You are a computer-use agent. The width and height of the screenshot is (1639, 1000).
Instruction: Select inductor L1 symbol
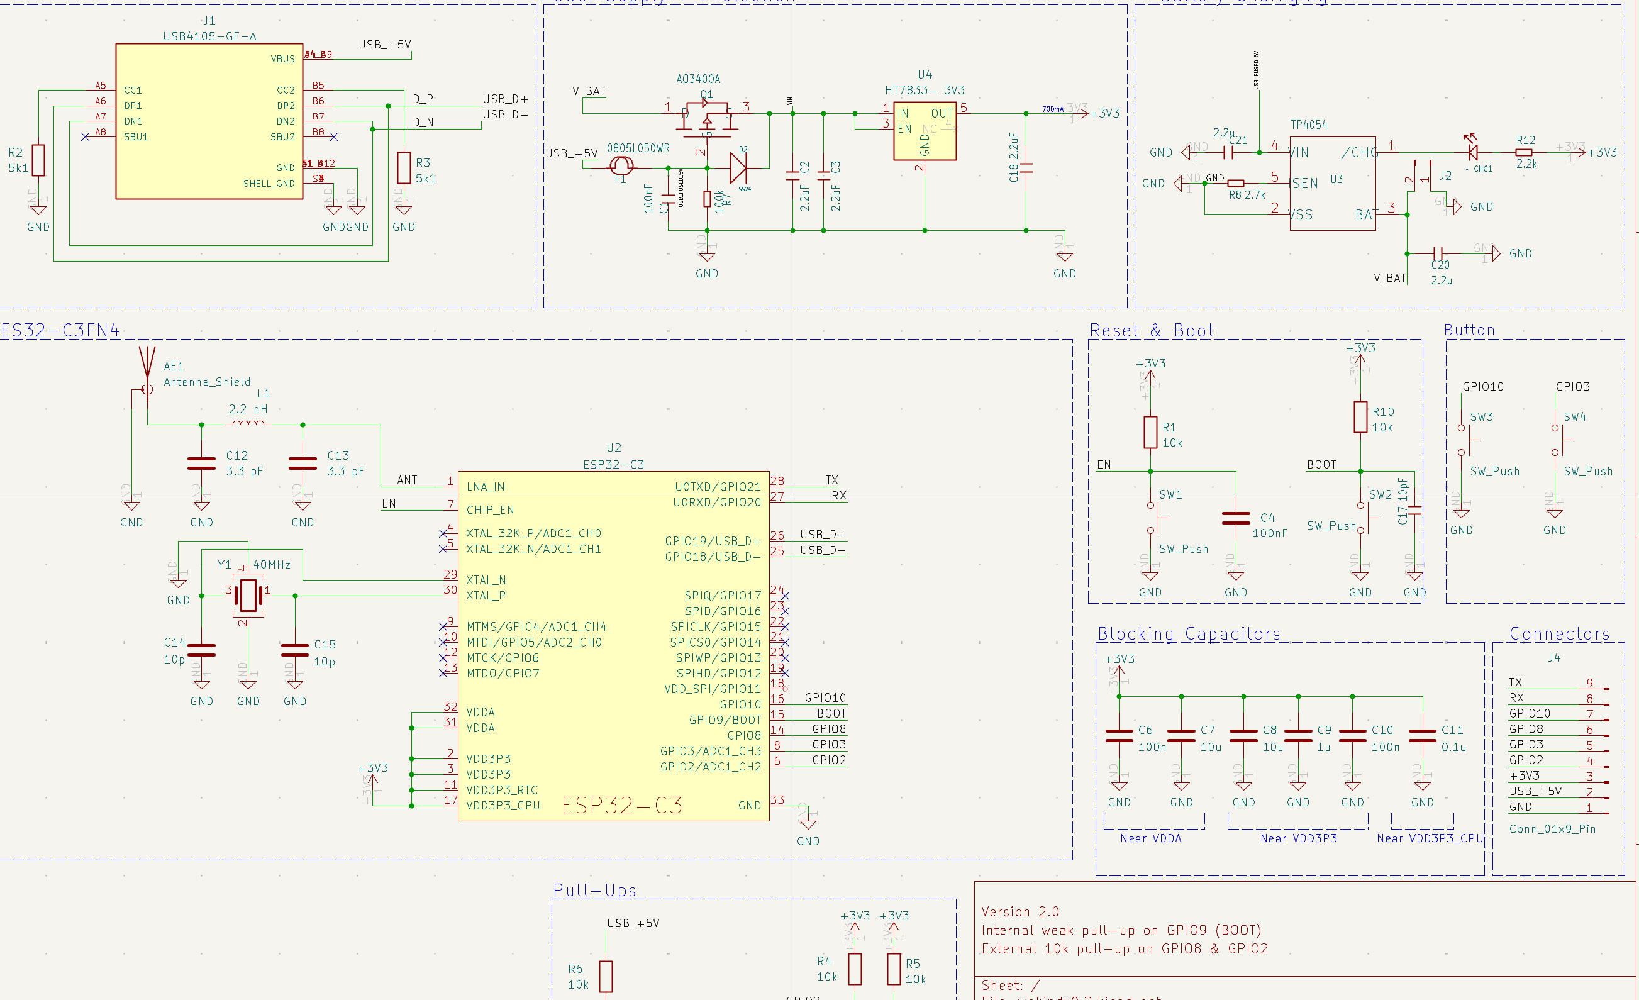(x=248, y=423)
